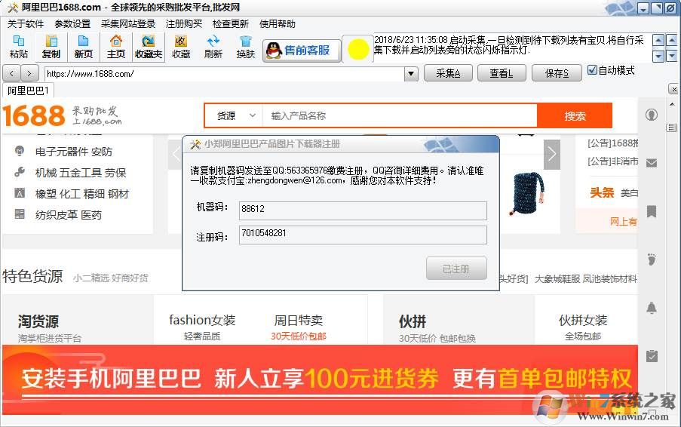Click the textile category icon beside 纺织皮革
The image size is (681, 427).
coord(20,213)
